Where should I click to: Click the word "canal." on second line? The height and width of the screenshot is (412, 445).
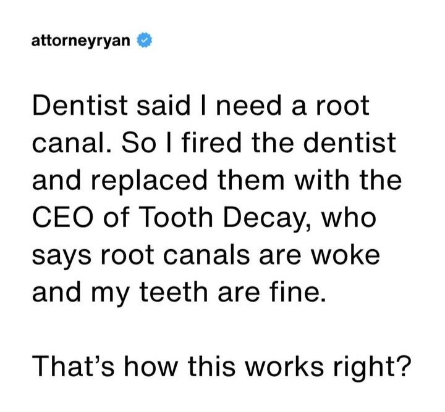[72, 142]
